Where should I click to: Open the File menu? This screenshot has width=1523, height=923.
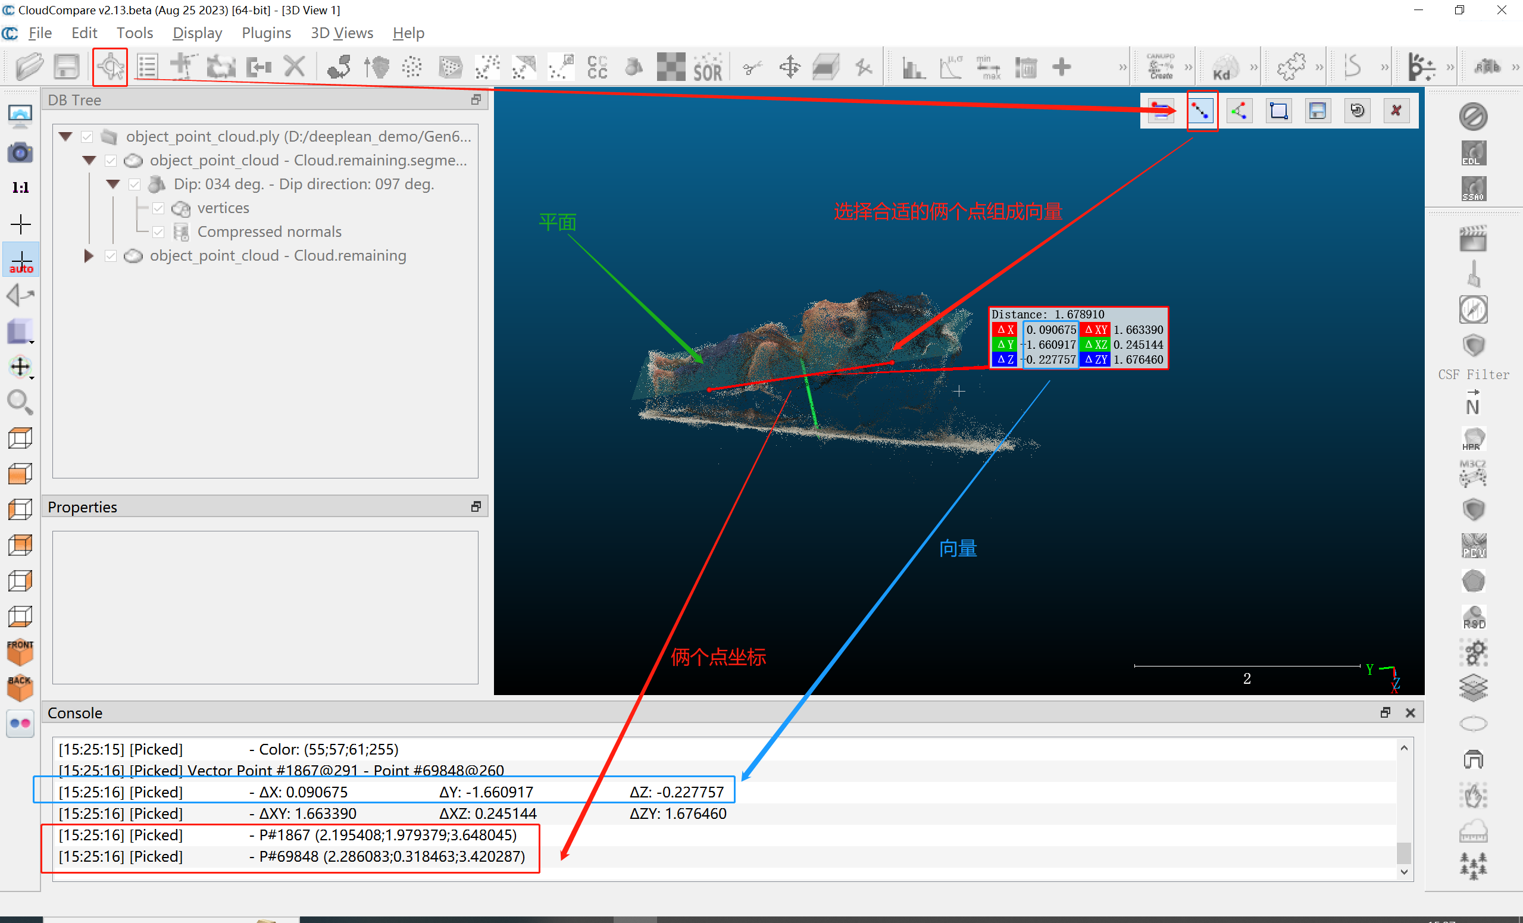40,33
